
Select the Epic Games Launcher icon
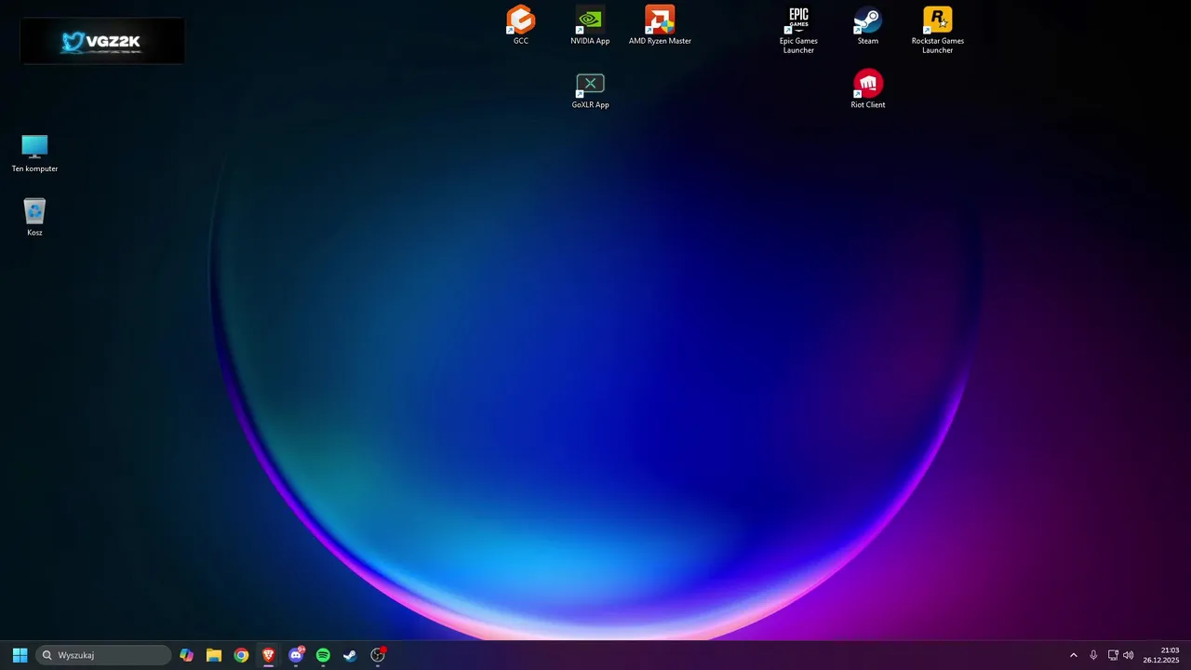(798, 30)
